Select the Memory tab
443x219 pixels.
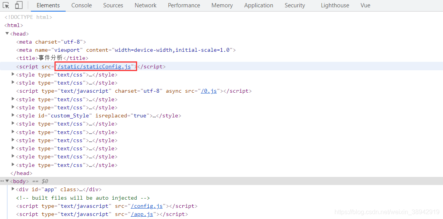(x=222, y=5)
